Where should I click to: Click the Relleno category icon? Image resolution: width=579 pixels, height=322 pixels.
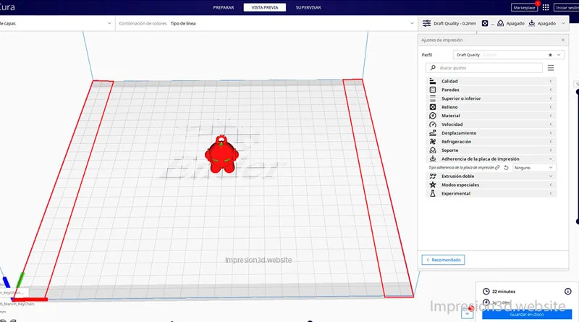(x=433, y=106)
